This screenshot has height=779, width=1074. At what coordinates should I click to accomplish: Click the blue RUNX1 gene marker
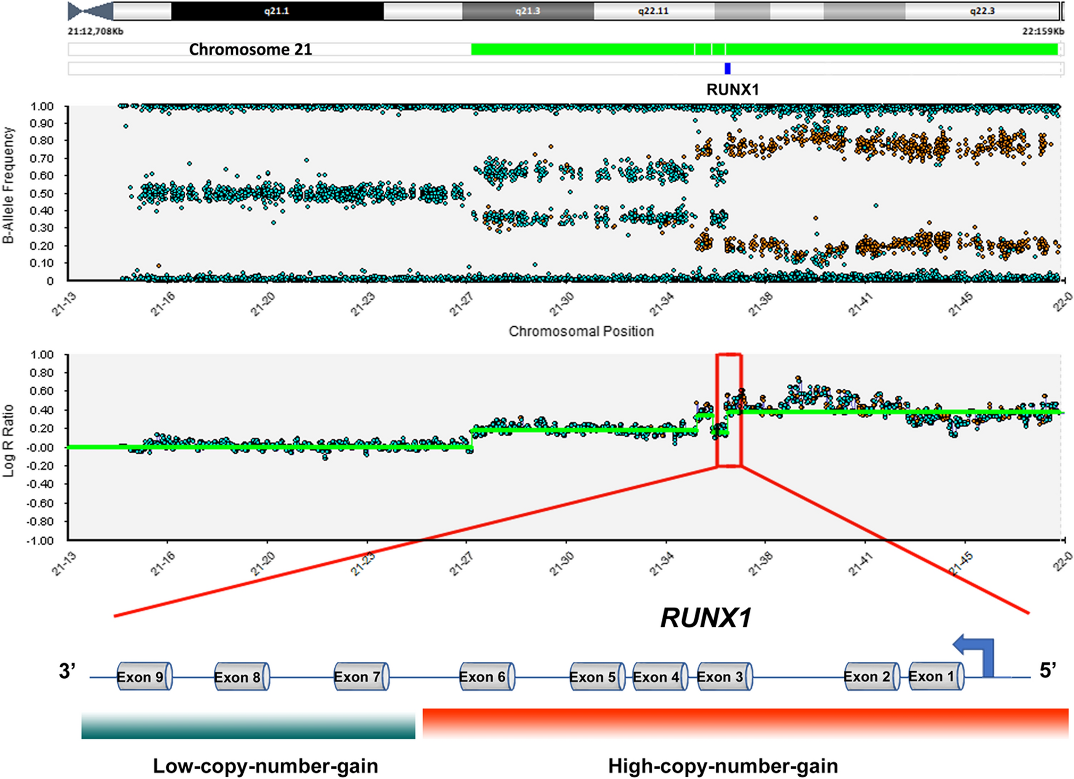point(727,68)
